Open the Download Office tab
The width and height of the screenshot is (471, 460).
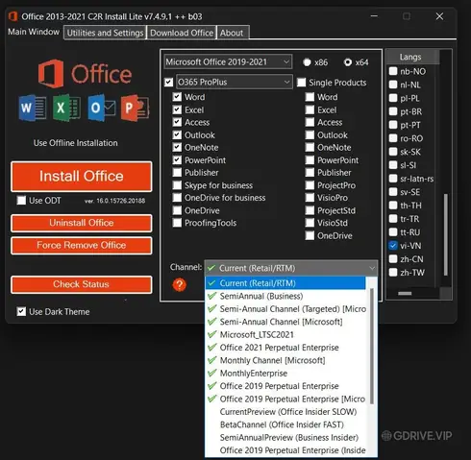[182, 33]
